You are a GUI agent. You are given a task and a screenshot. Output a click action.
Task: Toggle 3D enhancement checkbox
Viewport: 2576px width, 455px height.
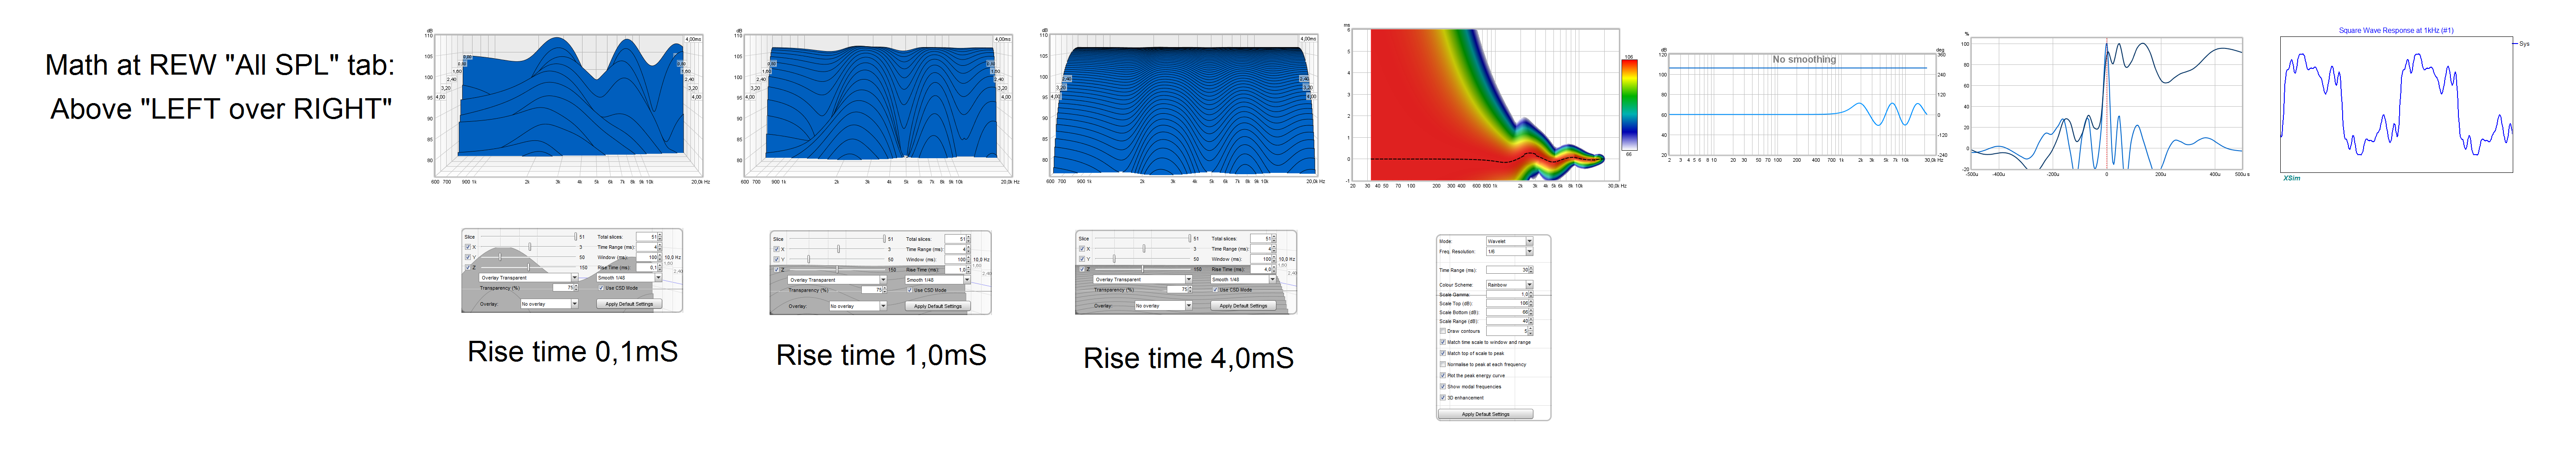point(1443,398)
